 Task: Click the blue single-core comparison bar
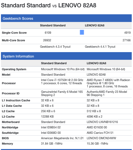82,32
